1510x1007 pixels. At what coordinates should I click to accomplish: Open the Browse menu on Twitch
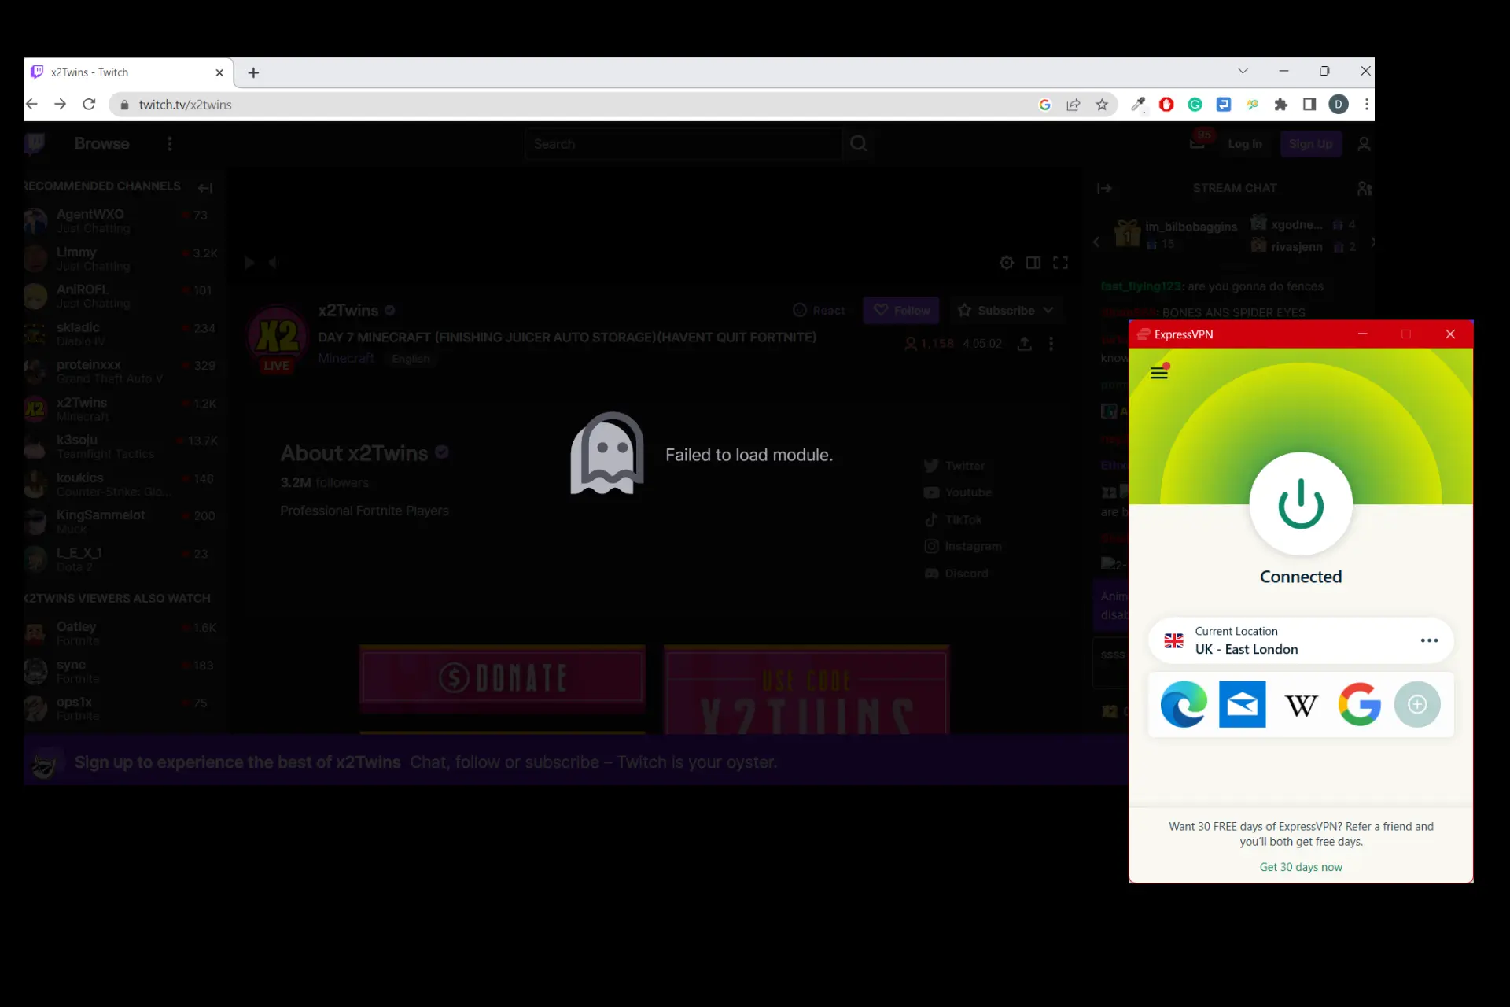[101, 143]
